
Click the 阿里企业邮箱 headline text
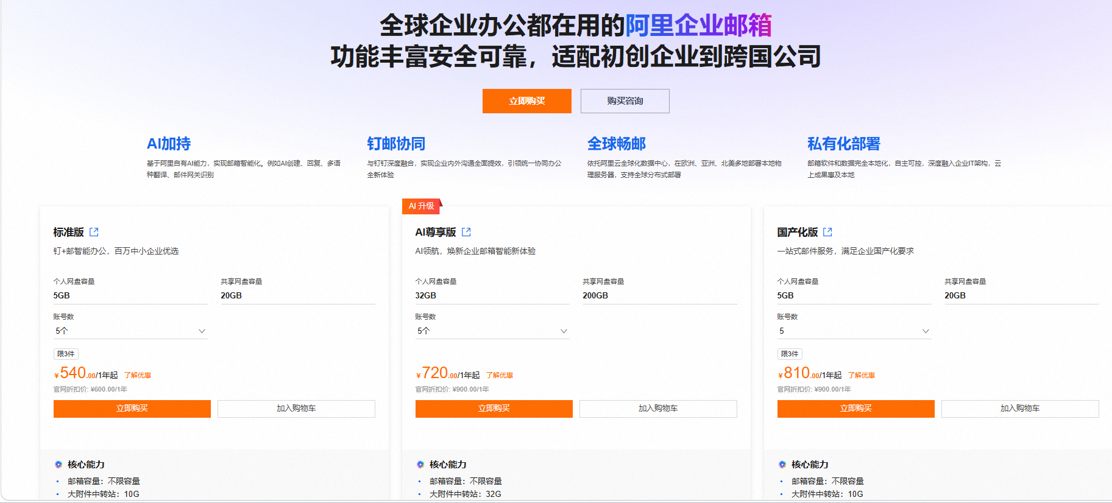click(699, 26)
